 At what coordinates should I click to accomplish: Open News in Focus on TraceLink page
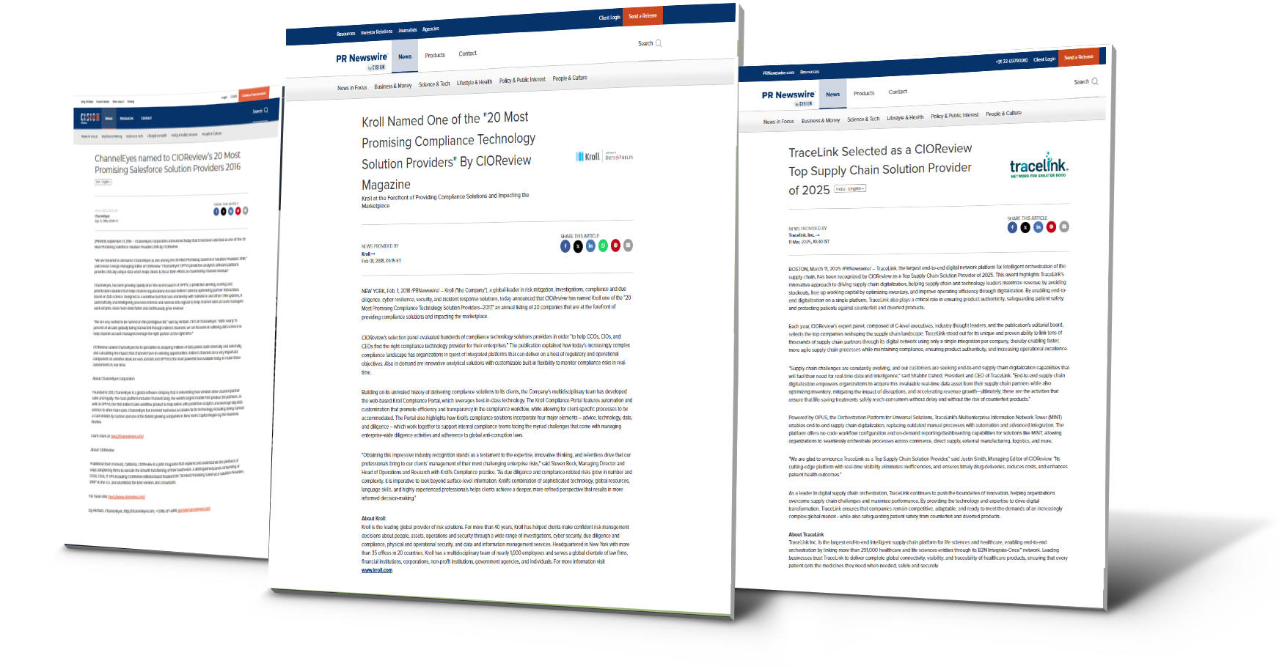pos(778,122)
